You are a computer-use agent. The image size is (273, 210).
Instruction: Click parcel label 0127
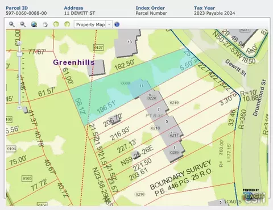[98, 47]
